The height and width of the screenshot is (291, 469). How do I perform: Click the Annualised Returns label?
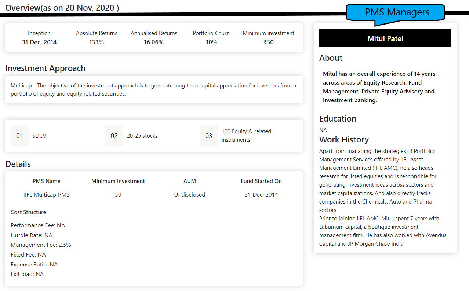(154, 33)
